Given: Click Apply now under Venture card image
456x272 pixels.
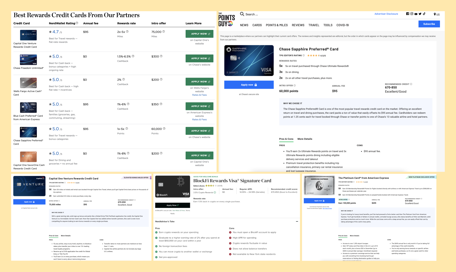Looking at the screenshot, I should tap(29, 202).
